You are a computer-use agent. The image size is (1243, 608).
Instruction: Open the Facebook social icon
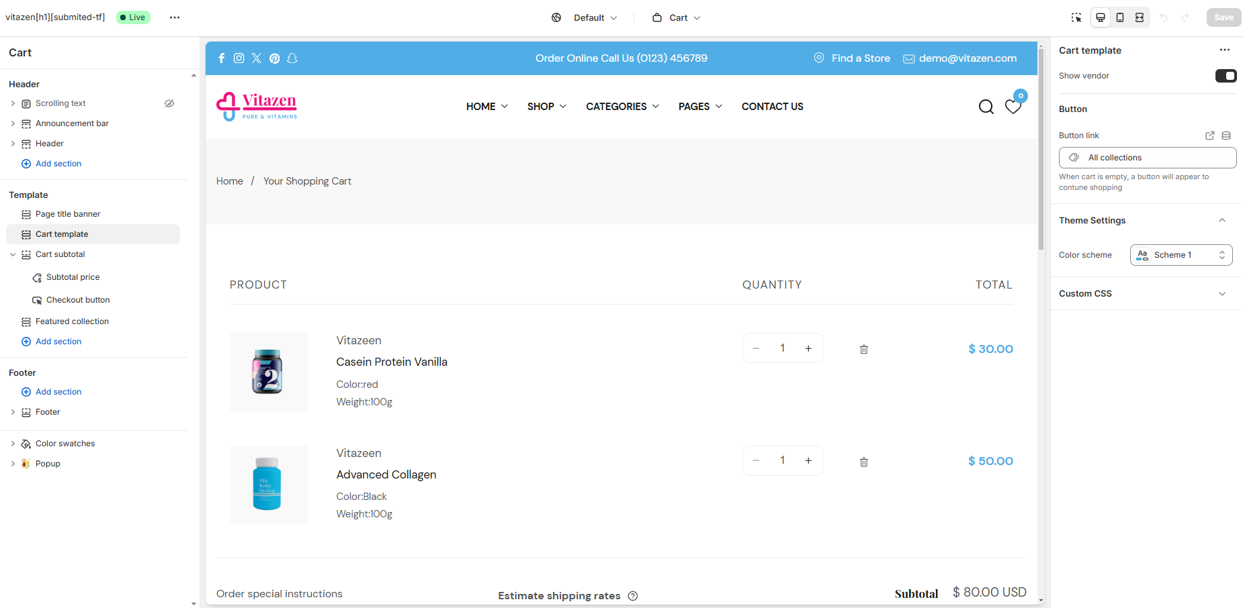[222, 58]
